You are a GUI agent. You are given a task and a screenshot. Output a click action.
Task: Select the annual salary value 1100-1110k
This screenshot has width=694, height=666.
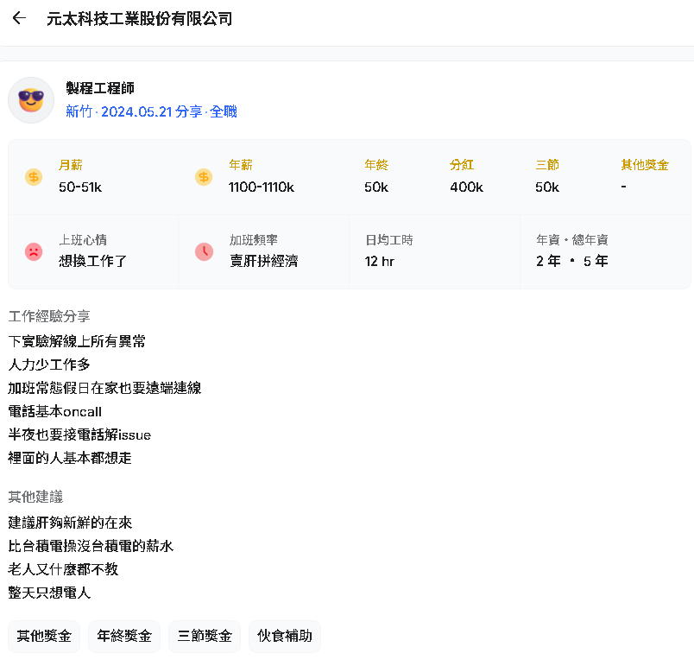pos(262,187)
